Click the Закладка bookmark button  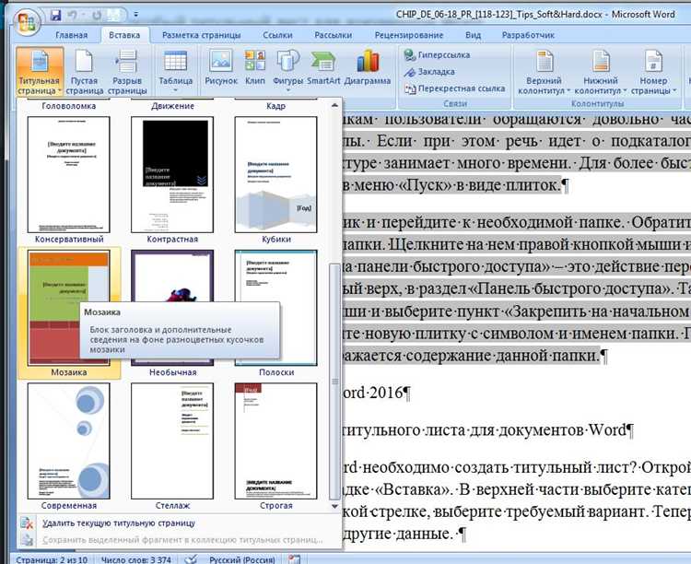(429, 72)
